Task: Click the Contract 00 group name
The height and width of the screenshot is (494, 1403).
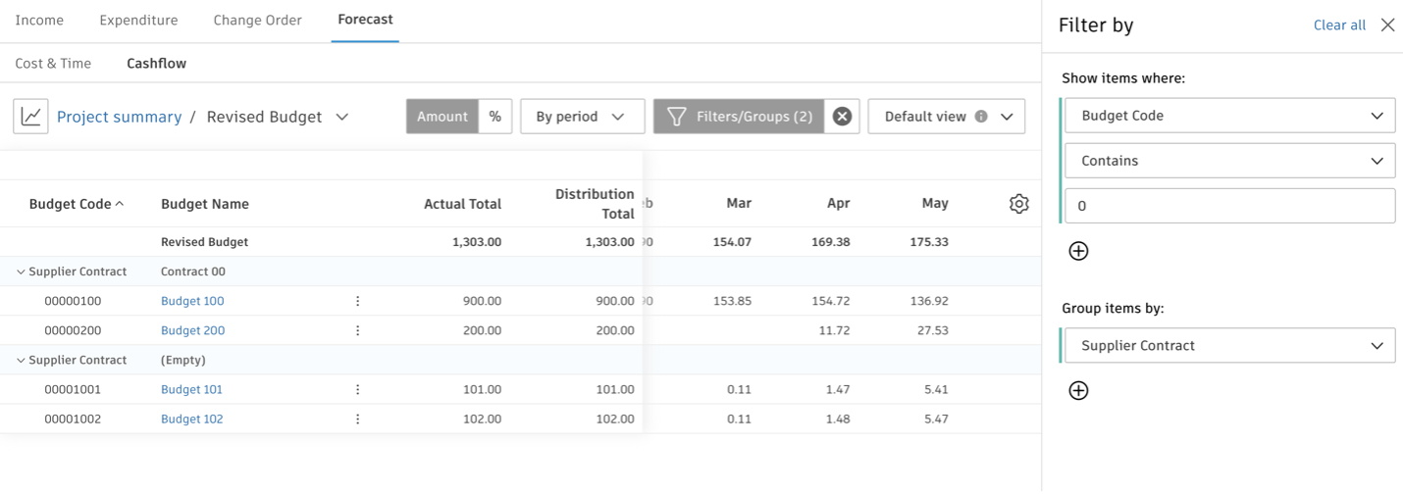Action: [193, 272]
